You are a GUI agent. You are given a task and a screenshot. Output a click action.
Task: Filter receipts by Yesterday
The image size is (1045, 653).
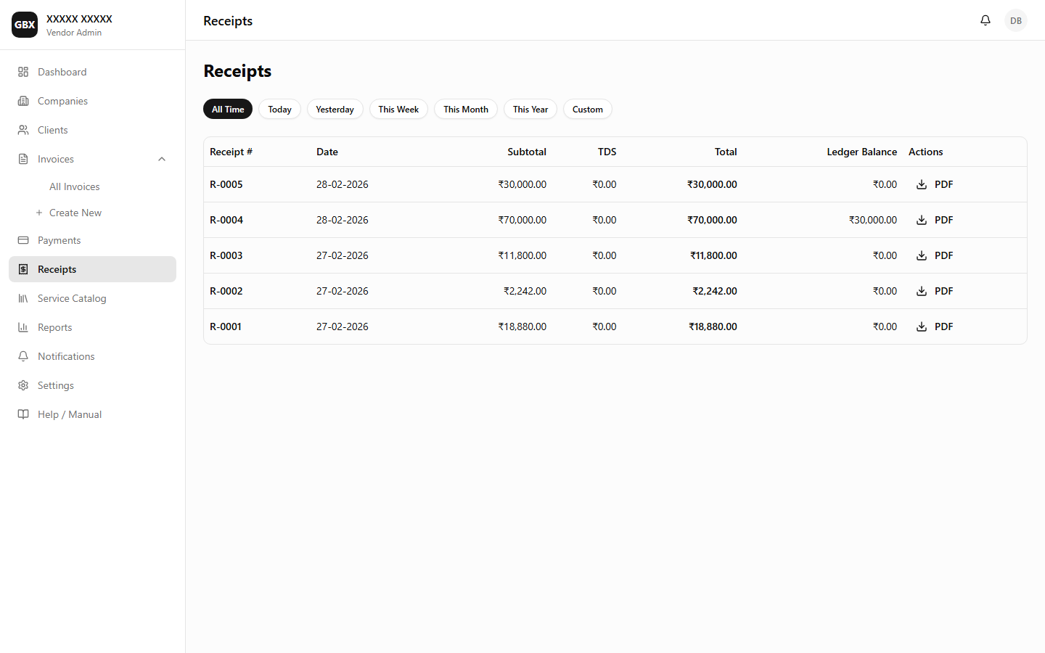coord(335,109)
